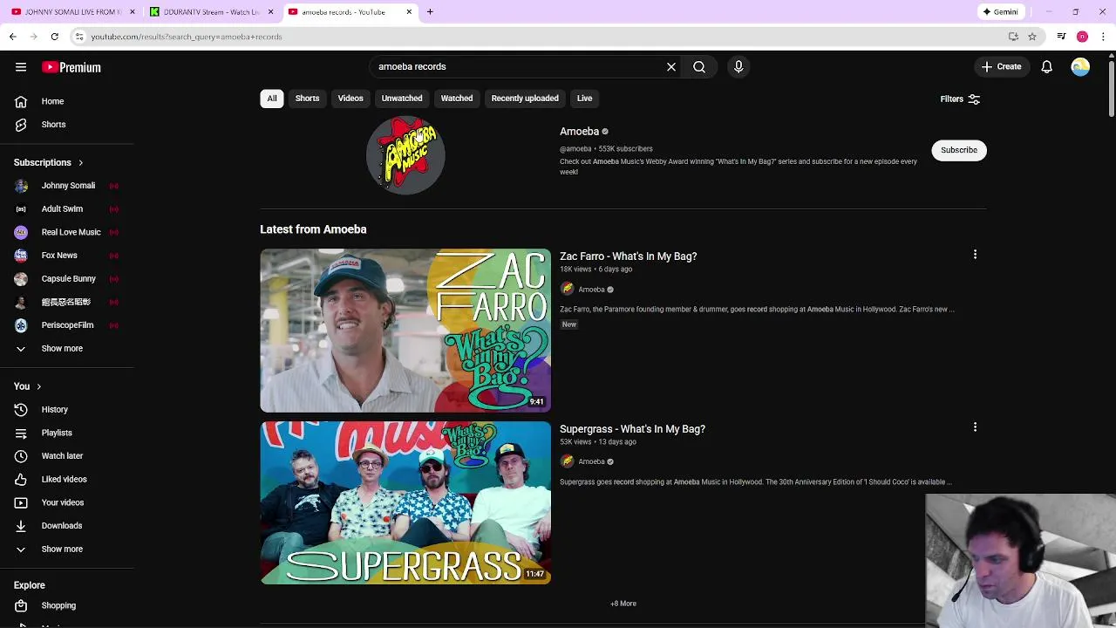Open Amoeba channel name heading
1116x628 pixels.
580,132
